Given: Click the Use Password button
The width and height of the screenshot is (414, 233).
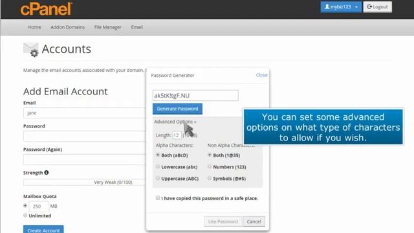Looking at the screenshot, I should (x=223, y=221).
